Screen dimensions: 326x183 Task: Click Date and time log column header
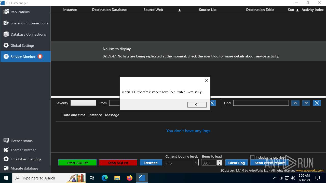pyautogui.click(x=74, y=115)
